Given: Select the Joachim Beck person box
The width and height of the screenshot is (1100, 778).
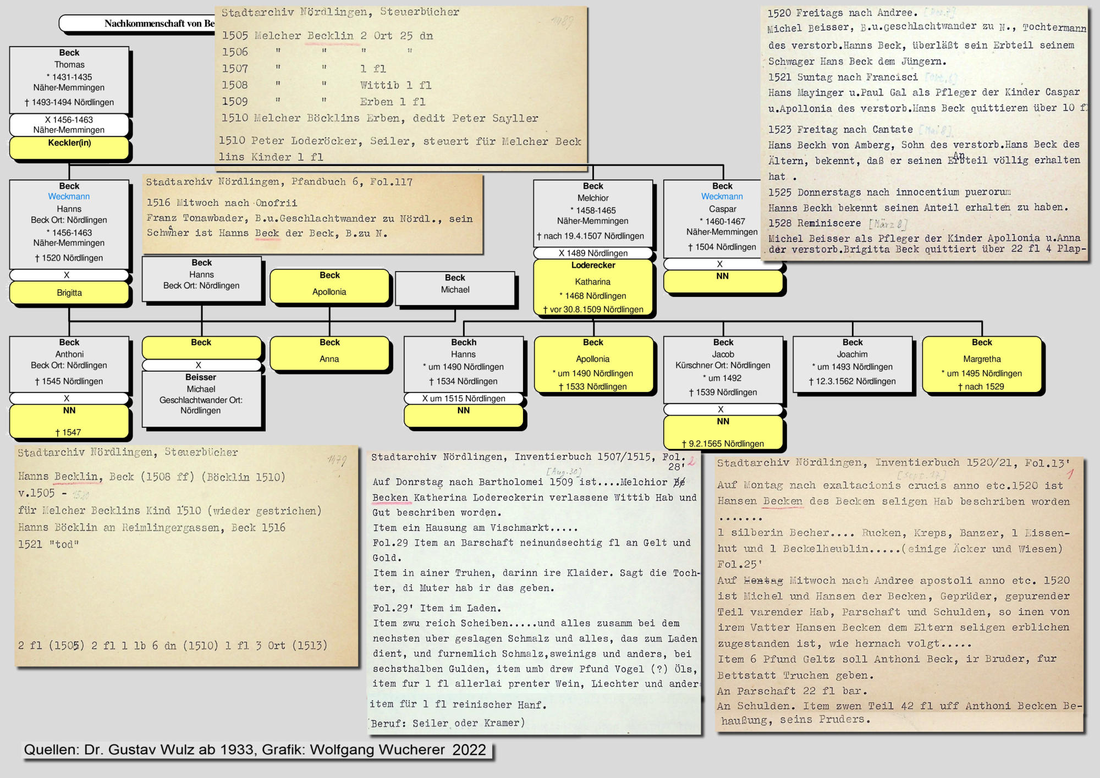Looking at the screenshot, I should click(852, 363).
